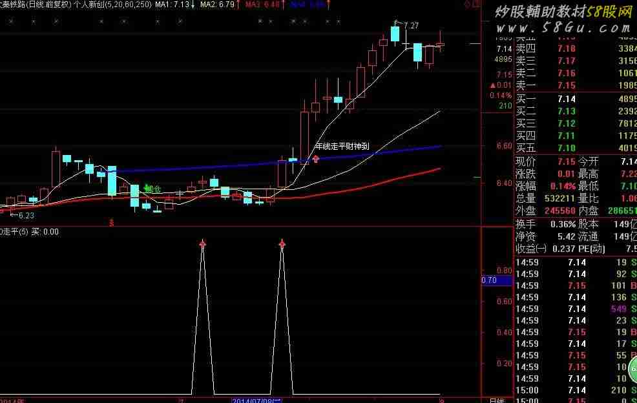Click the green down-arrow marker on the chart

coord(147,188)
